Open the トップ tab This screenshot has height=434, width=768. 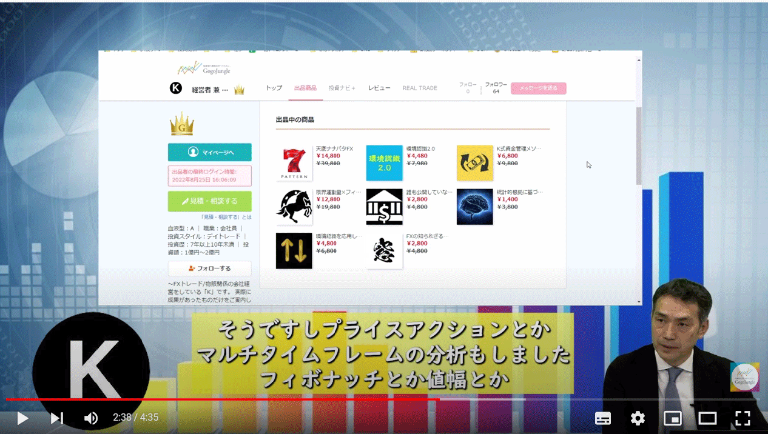(274, 88)
